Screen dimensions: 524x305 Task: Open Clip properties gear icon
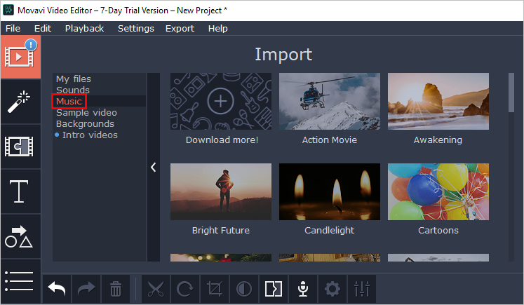pyautogui.click(x=332, y=289)
